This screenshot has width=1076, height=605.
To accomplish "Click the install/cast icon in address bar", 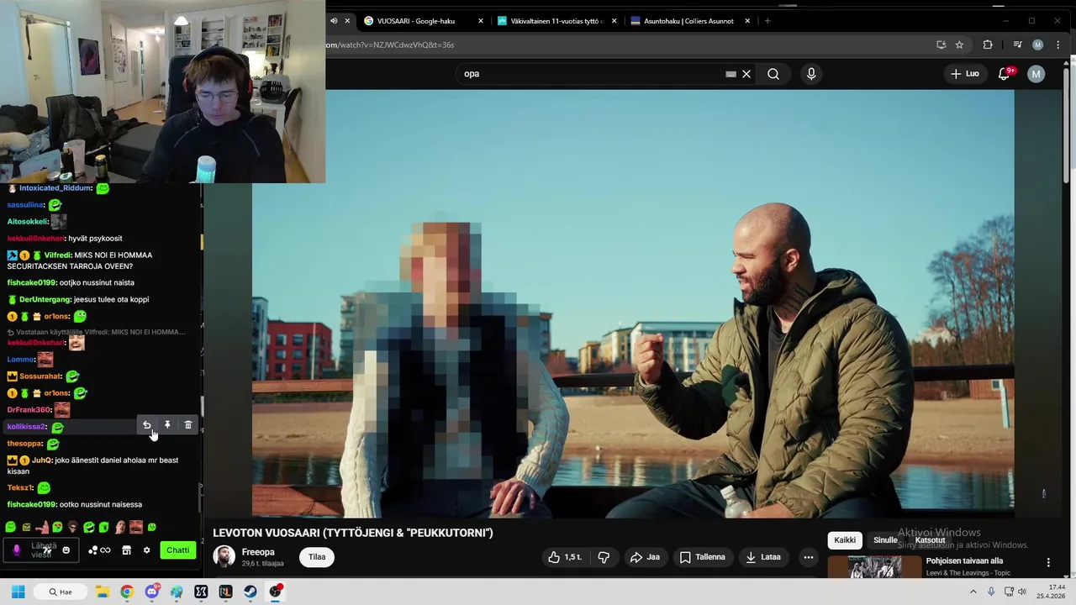I will pos(941,45).
